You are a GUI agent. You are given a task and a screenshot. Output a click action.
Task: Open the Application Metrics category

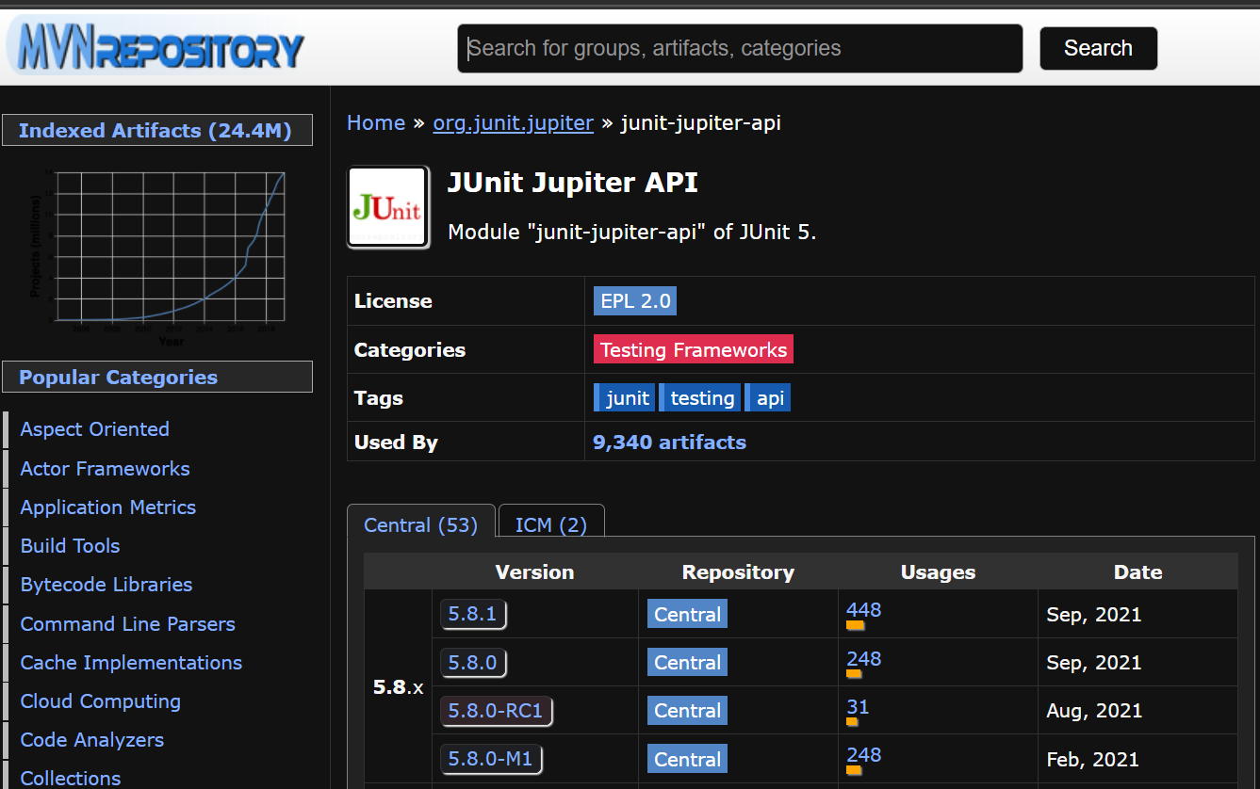click(x=108, y=507)
